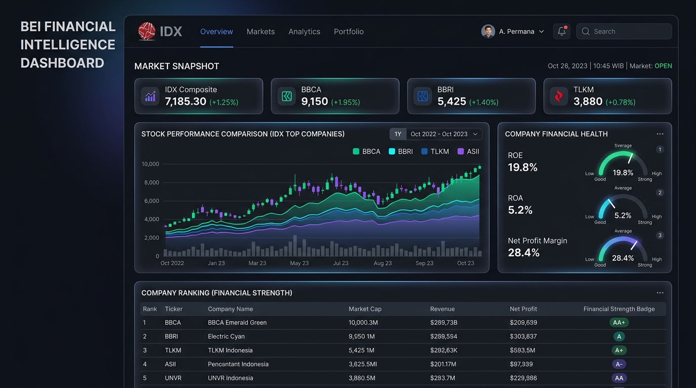
Task: Open the notifications bell
Action: pos(561,31)
